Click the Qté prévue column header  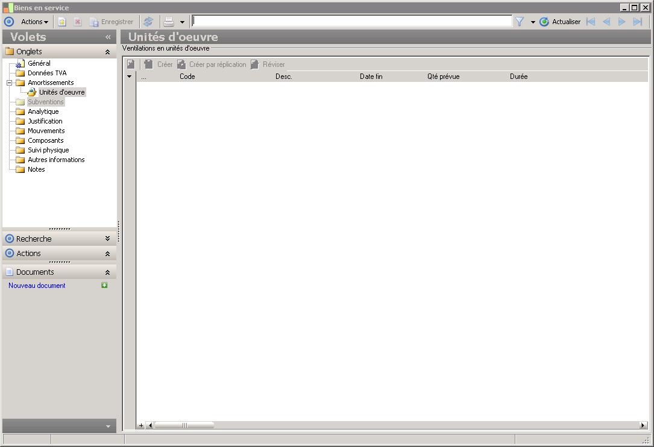pos(444,77)
